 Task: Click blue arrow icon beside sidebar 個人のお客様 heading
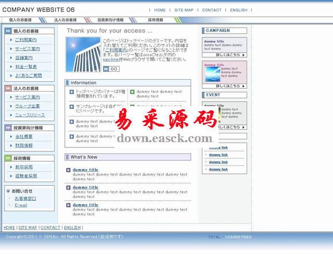(8, 31)
